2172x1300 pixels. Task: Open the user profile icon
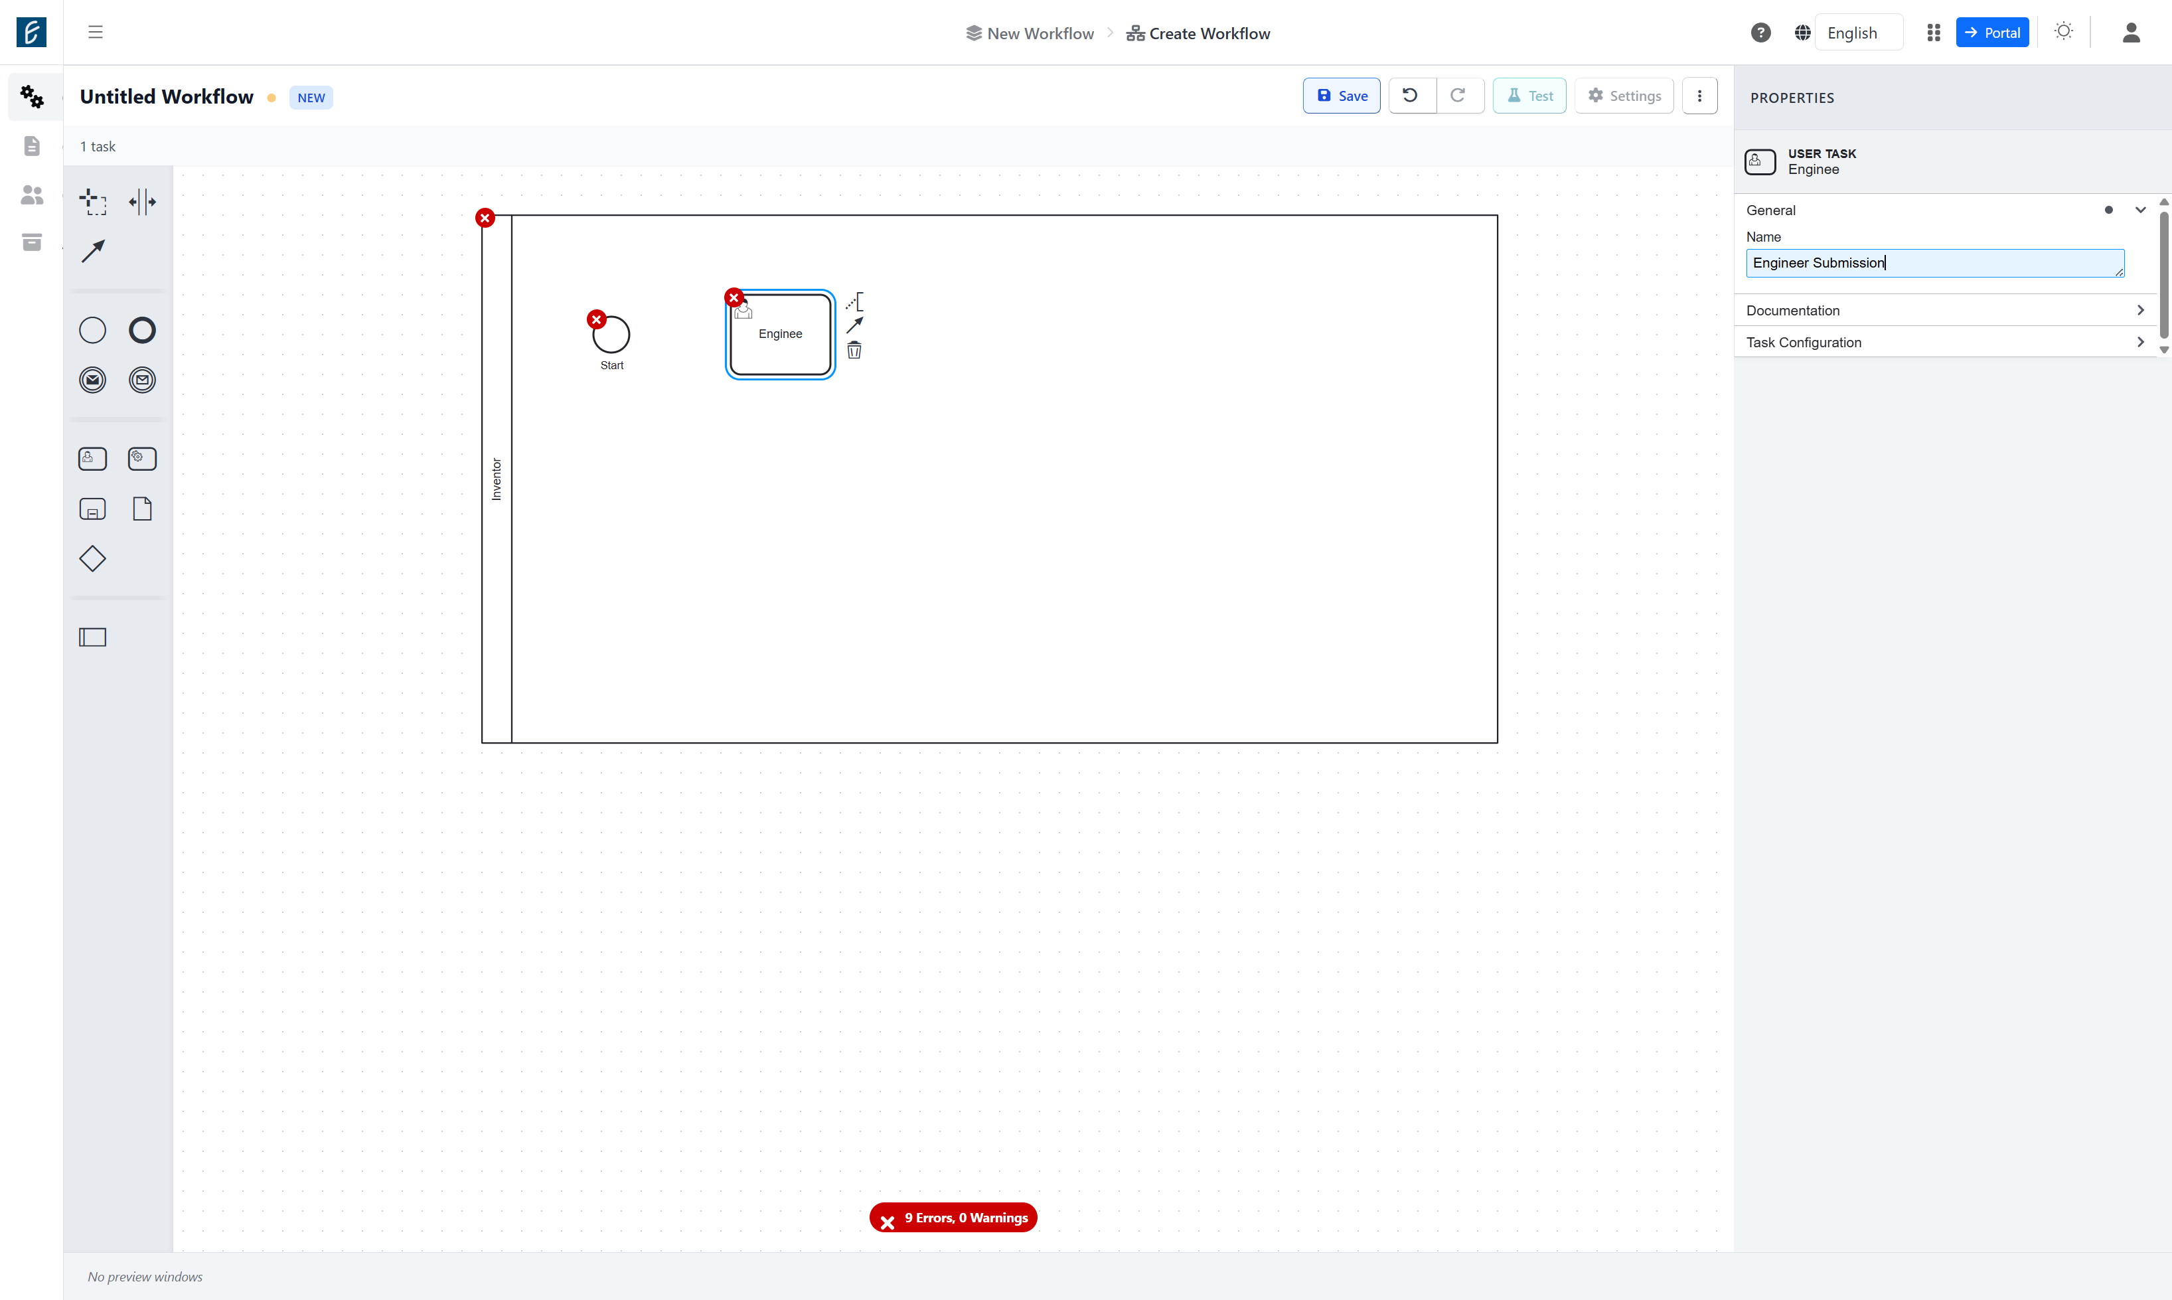click(2131, 33)
